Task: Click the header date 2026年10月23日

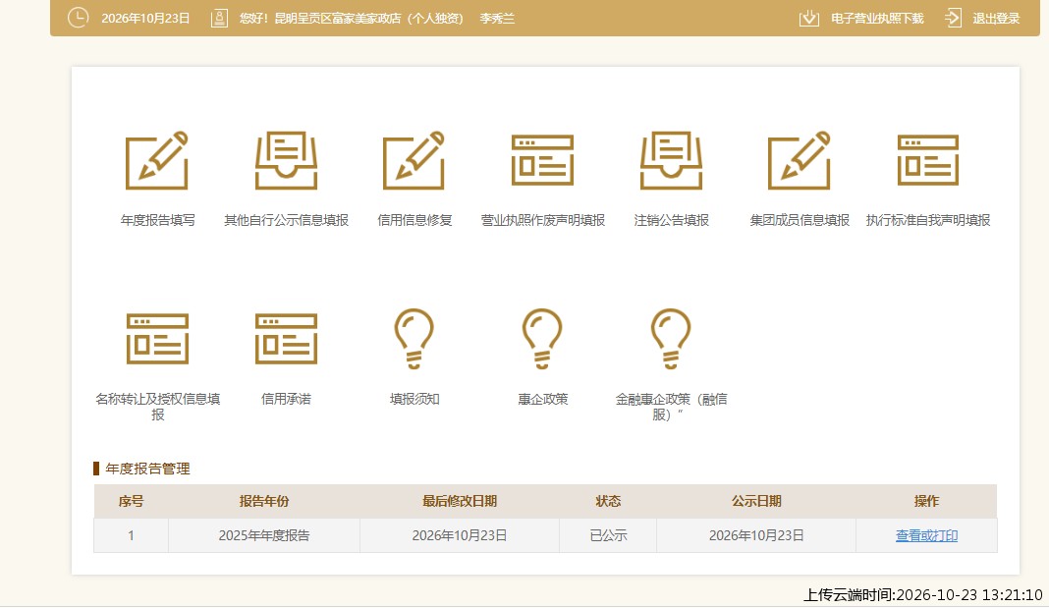Action: pyautogui.click(x=145, y=19)
